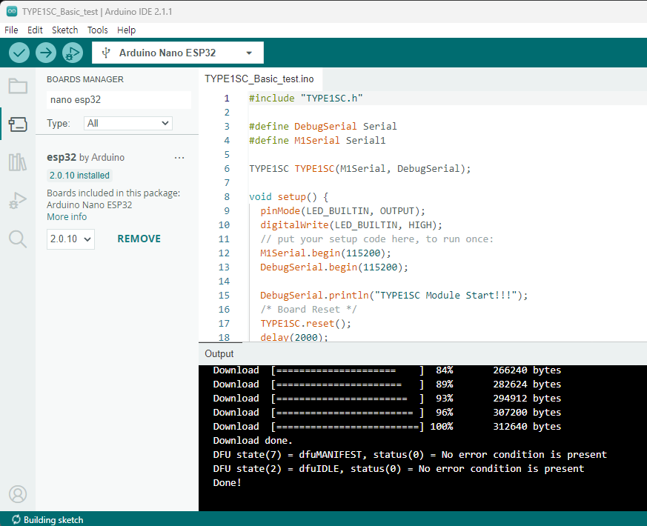Click the boards search field 'nano esp32'

[119, 100]
